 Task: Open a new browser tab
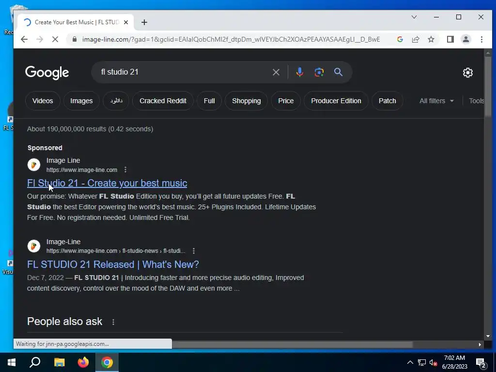click(x=144, y=22)
